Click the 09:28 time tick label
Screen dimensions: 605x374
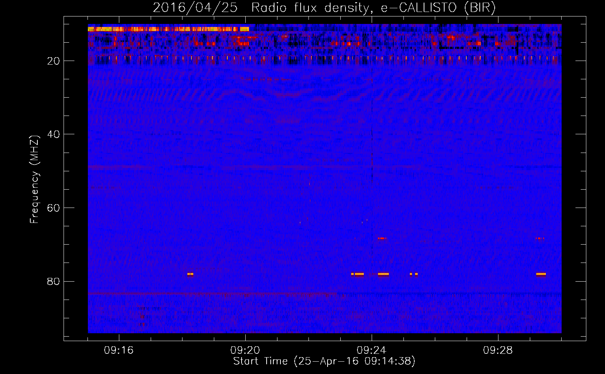coord(498,350)
